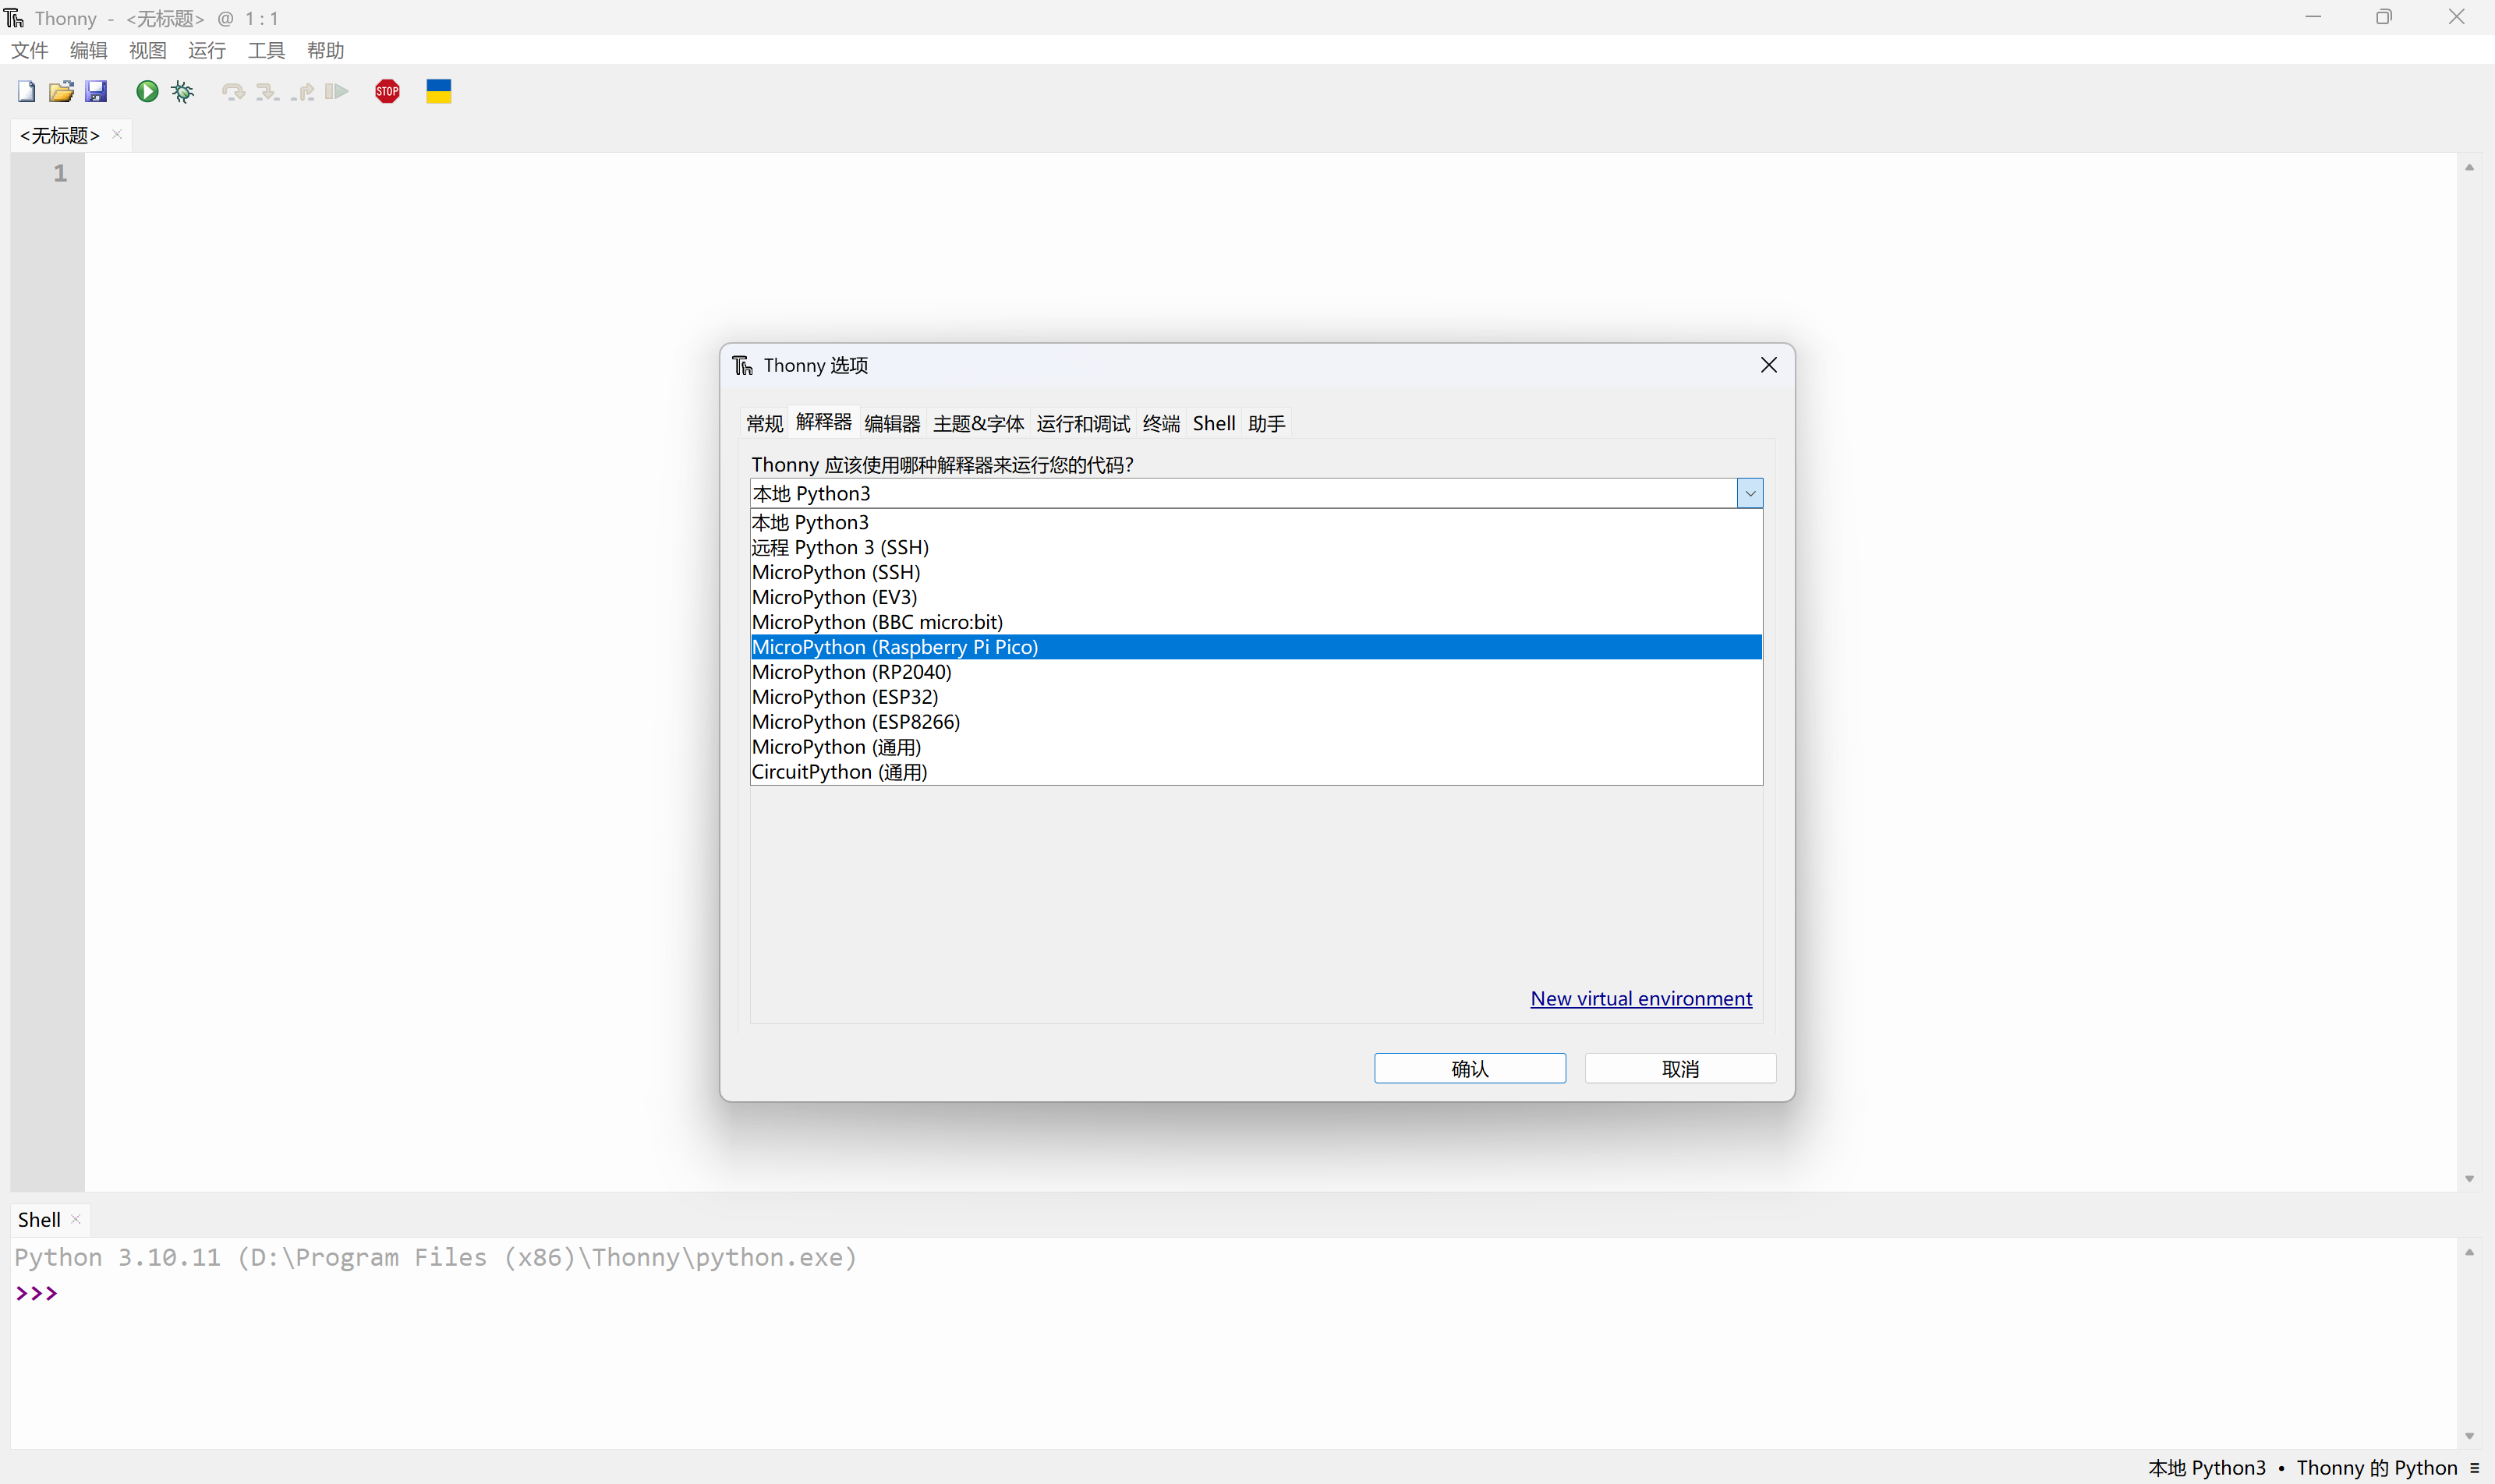The height and width of the screenshot is (1484, 2495).
Task: Click the Resume debug icon
Action: [336, 92]
